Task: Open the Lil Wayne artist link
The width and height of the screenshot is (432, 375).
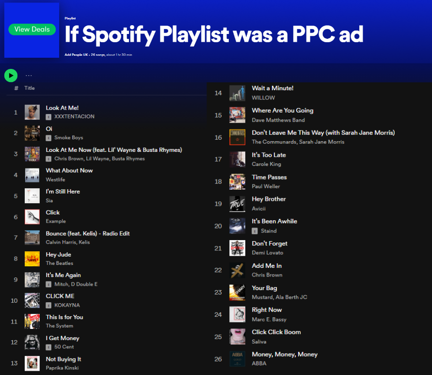Action: 97,159
